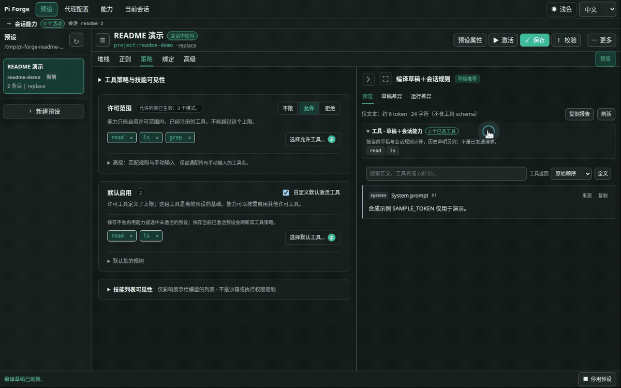
Task: Click 来源 link on the System prompt
Action: [587, 196]
